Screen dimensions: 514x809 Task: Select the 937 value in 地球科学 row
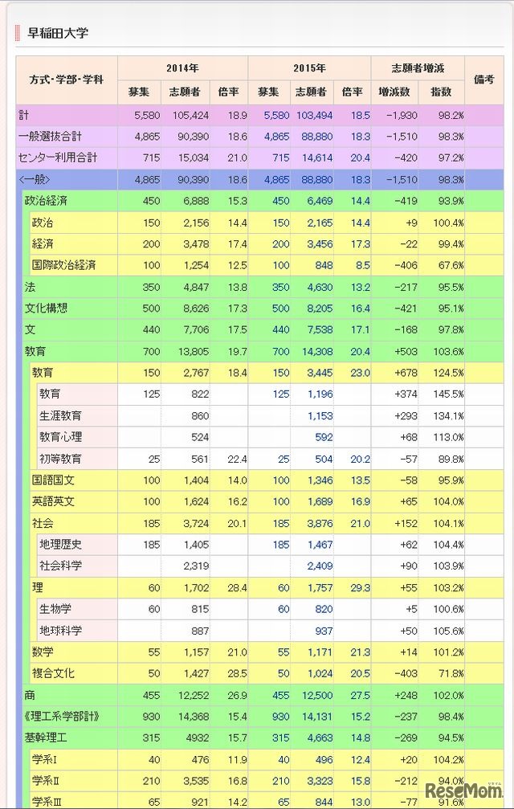tap(324, 631)
